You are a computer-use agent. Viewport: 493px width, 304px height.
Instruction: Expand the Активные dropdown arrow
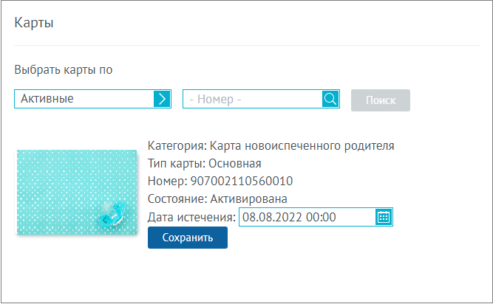pos(162,99)
